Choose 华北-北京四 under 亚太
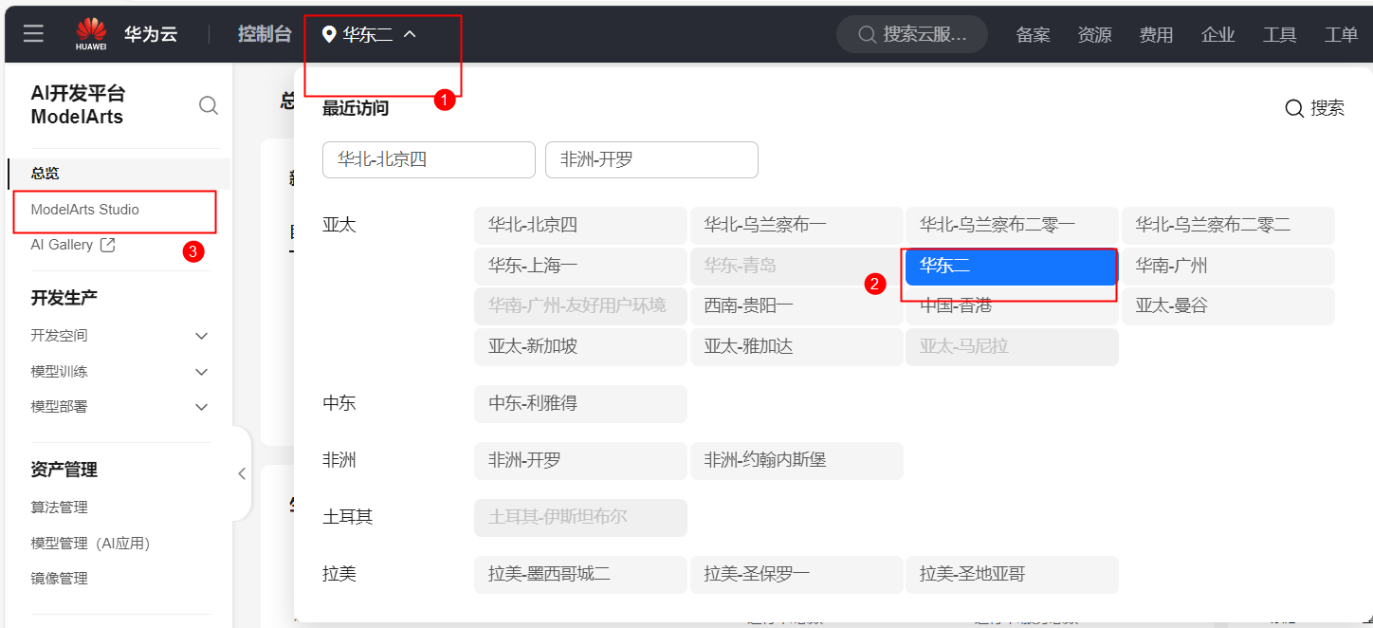 click(580, 225)
